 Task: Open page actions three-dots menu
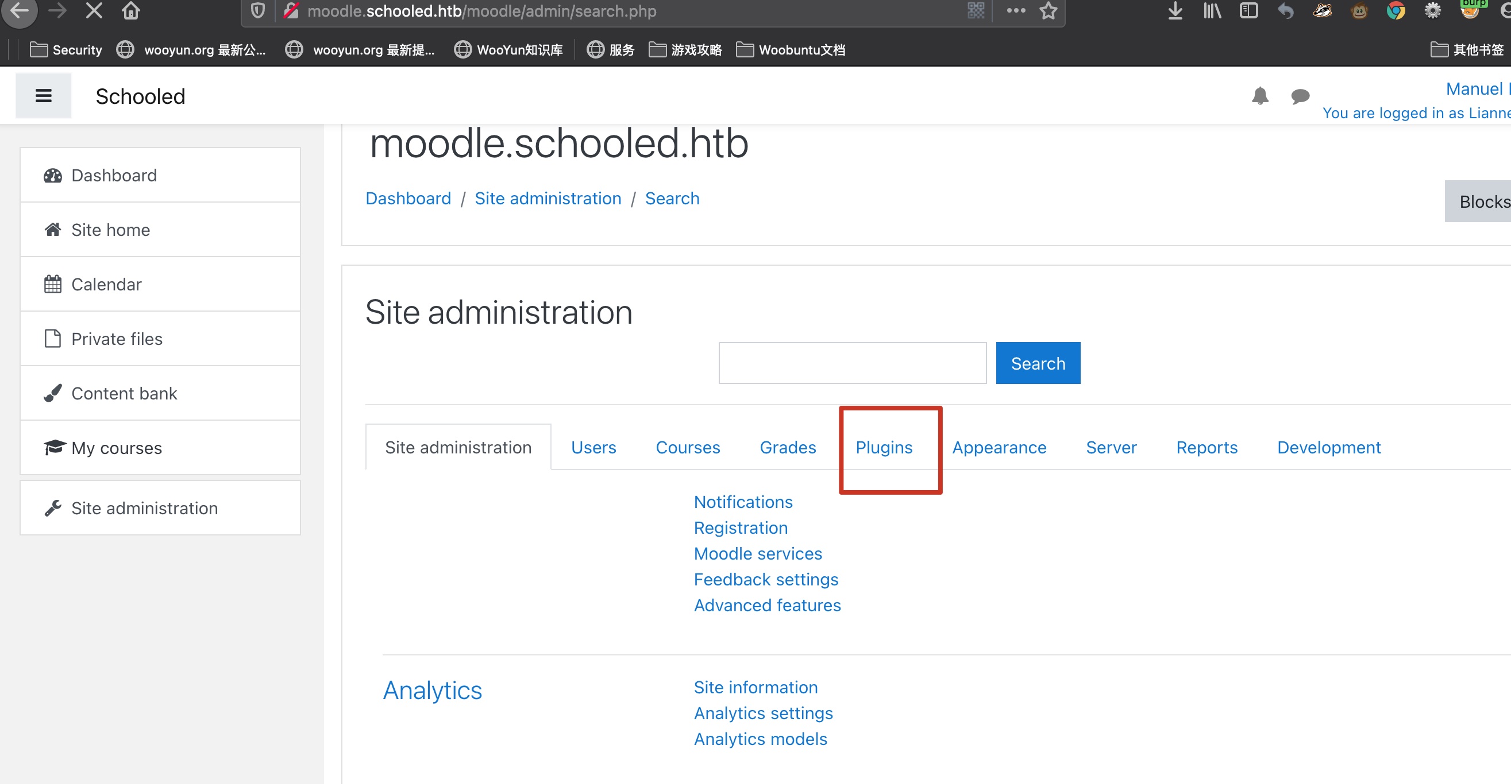pos(1015,11)
